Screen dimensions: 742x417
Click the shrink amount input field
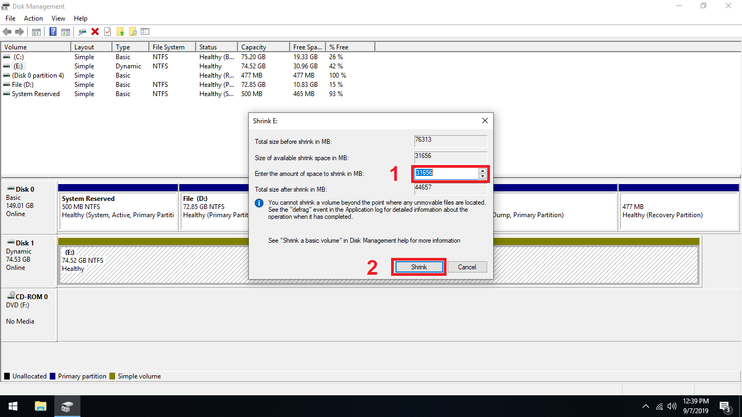coord(446,173)
